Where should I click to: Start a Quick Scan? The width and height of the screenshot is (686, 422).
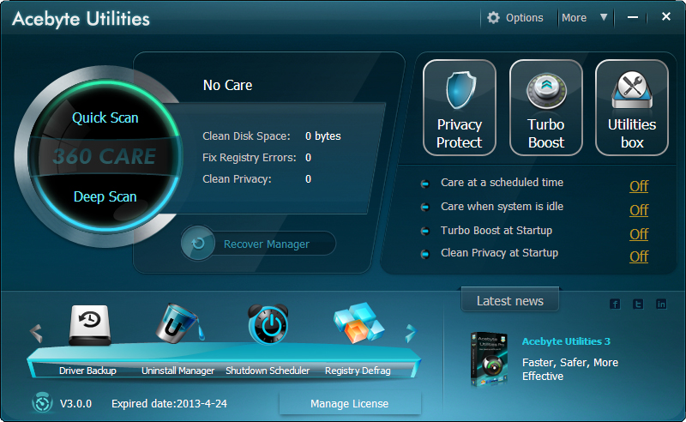click(105, 118)
